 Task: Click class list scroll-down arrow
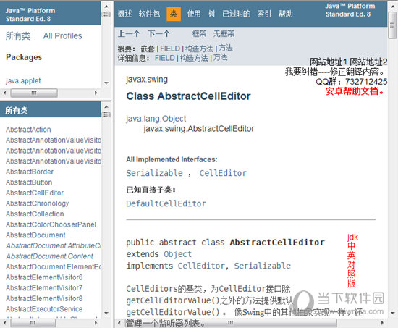pos(106,313)
